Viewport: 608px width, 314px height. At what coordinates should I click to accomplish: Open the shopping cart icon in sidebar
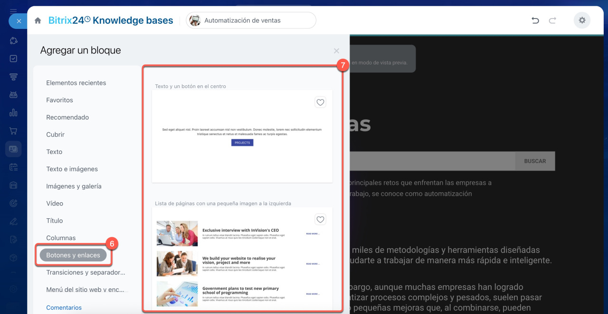pos(13,131)
